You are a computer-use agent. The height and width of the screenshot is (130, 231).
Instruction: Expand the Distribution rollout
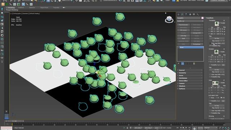coord(190,78)
